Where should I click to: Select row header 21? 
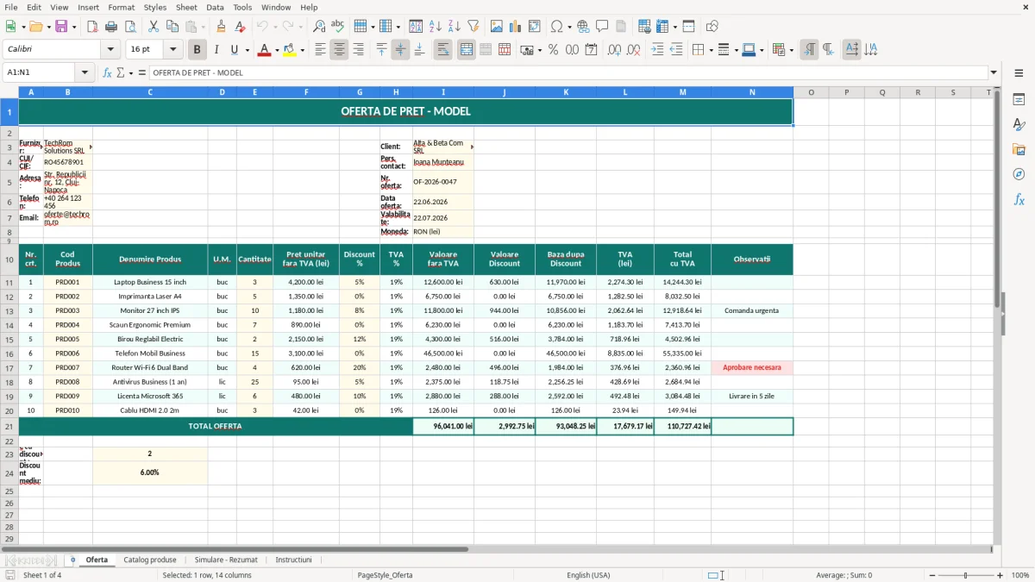tap(9, 426)
